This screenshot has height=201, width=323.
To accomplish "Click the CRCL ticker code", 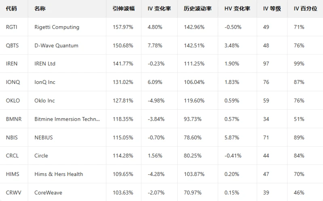I will point(13,155).
